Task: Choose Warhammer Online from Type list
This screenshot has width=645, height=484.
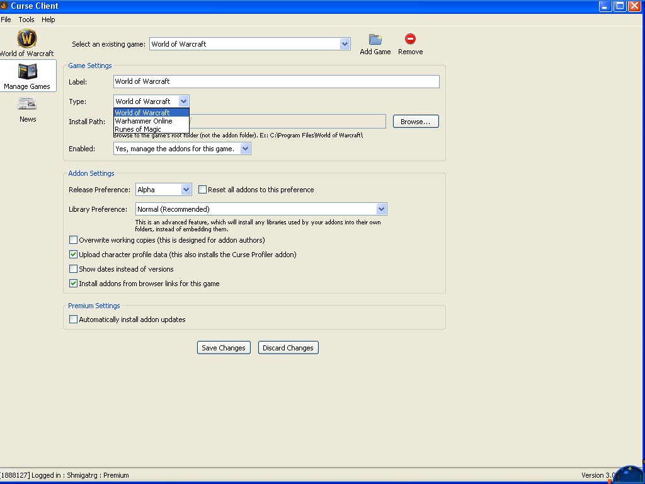Action: coord(144,121)
